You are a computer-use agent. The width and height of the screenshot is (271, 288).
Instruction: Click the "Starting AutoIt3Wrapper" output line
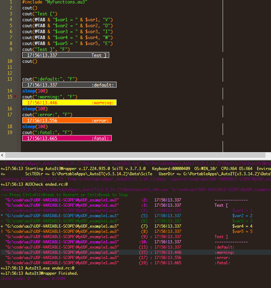(135, 169)
